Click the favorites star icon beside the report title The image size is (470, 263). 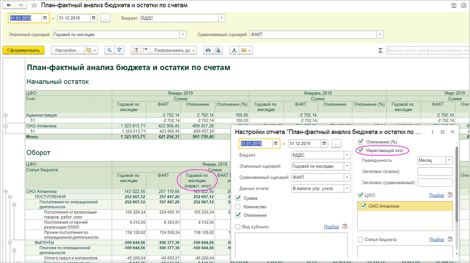(35, 5)
